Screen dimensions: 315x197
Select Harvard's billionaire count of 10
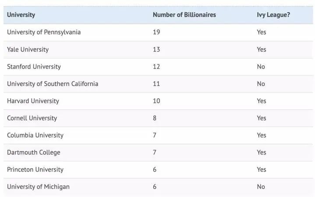pos(156,101)
